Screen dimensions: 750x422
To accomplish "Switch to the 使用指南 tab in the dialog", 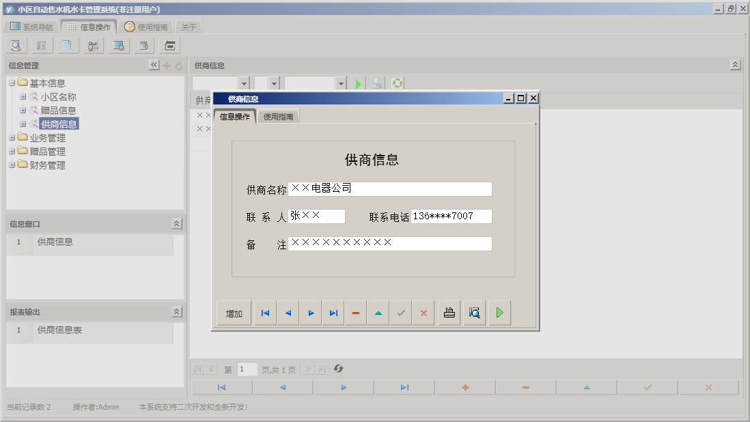I will [279, 117].
